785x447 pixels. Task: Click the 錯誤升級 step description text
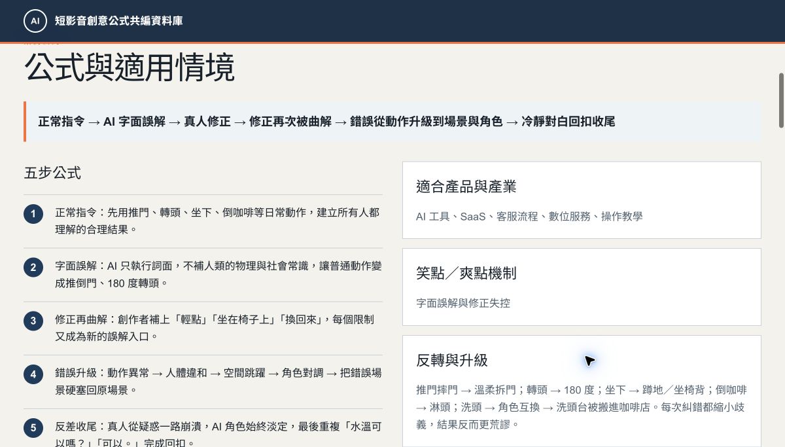point(218,382)
